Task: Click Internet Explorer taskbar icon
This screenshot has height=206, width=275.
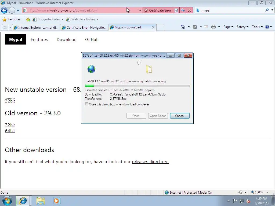Action: pyautogui.click(x=23, y=201)
